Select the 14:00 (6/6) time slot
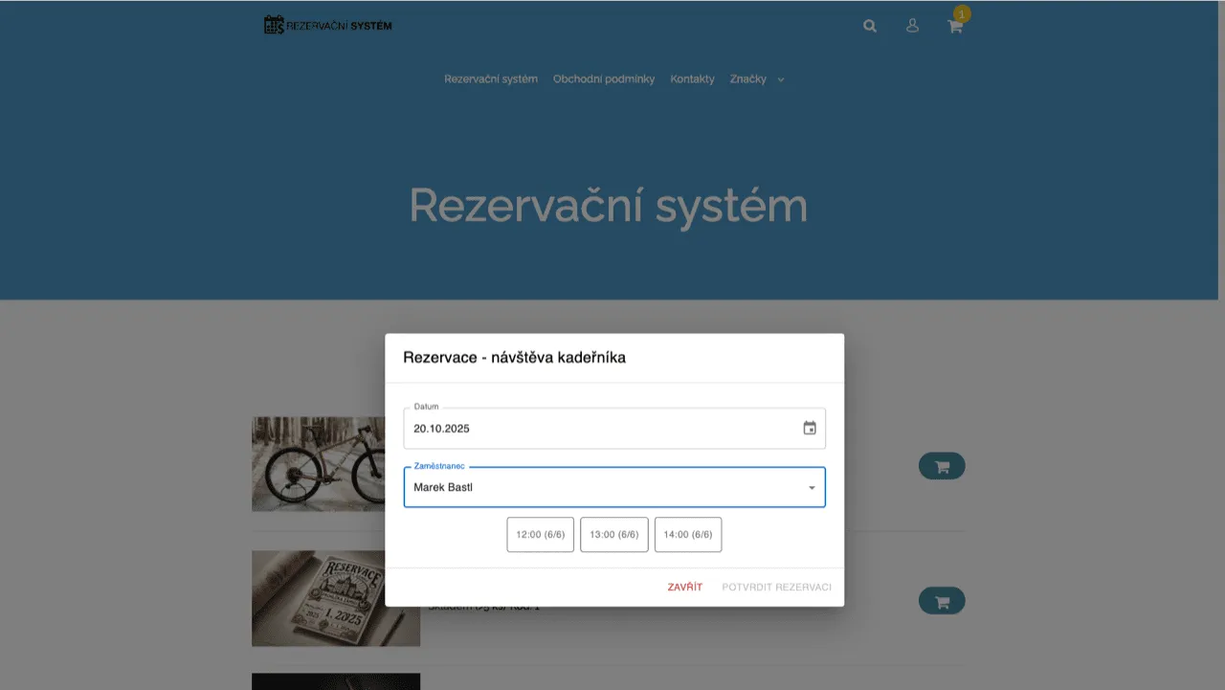Screen dimensions: 1225x690 687,534
